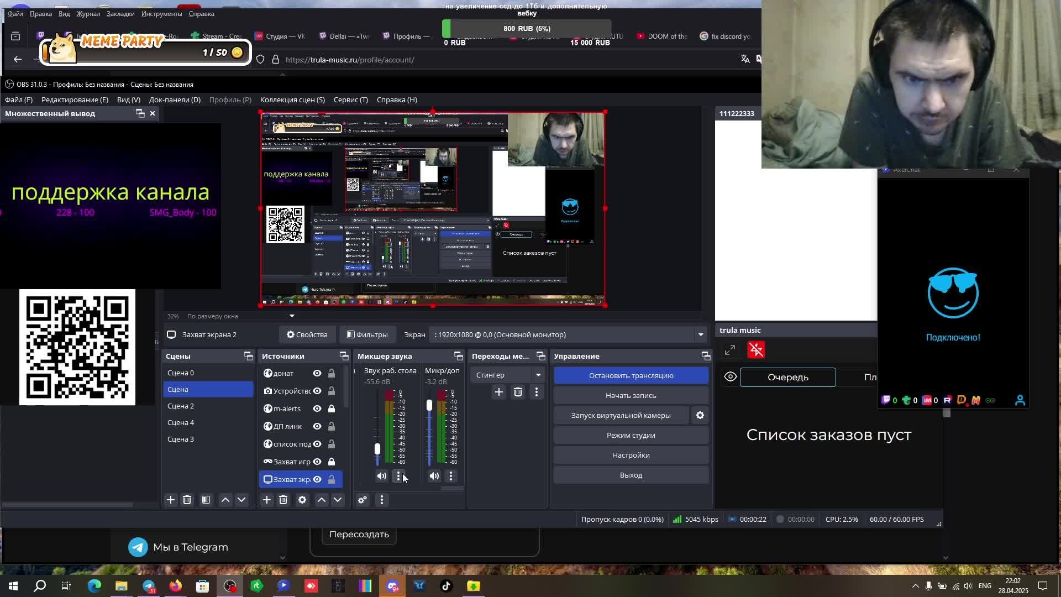Toggle visibility of Захват игр source

(317, 462)
